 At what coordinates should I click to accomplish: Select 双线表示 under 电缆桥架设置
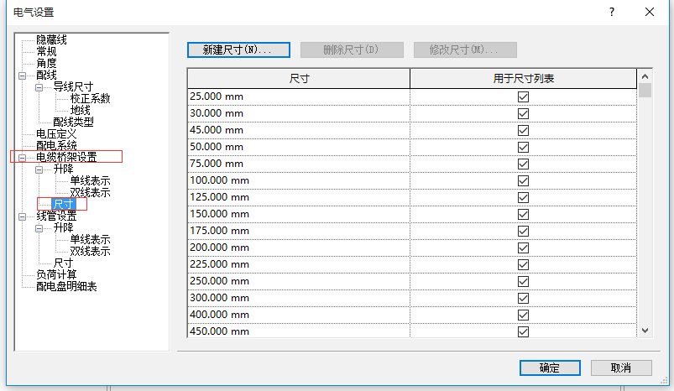click(91, 192)
